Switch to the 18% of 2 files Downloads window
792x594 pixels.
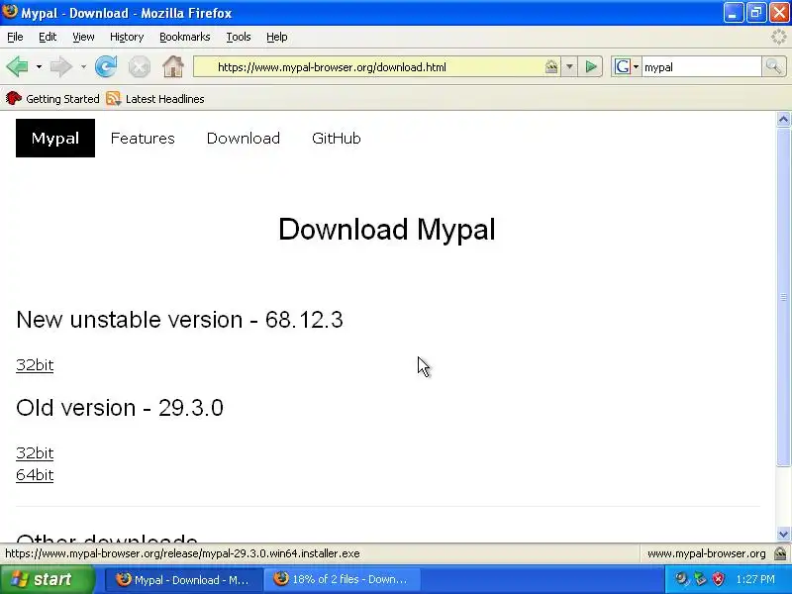point(342,579)
